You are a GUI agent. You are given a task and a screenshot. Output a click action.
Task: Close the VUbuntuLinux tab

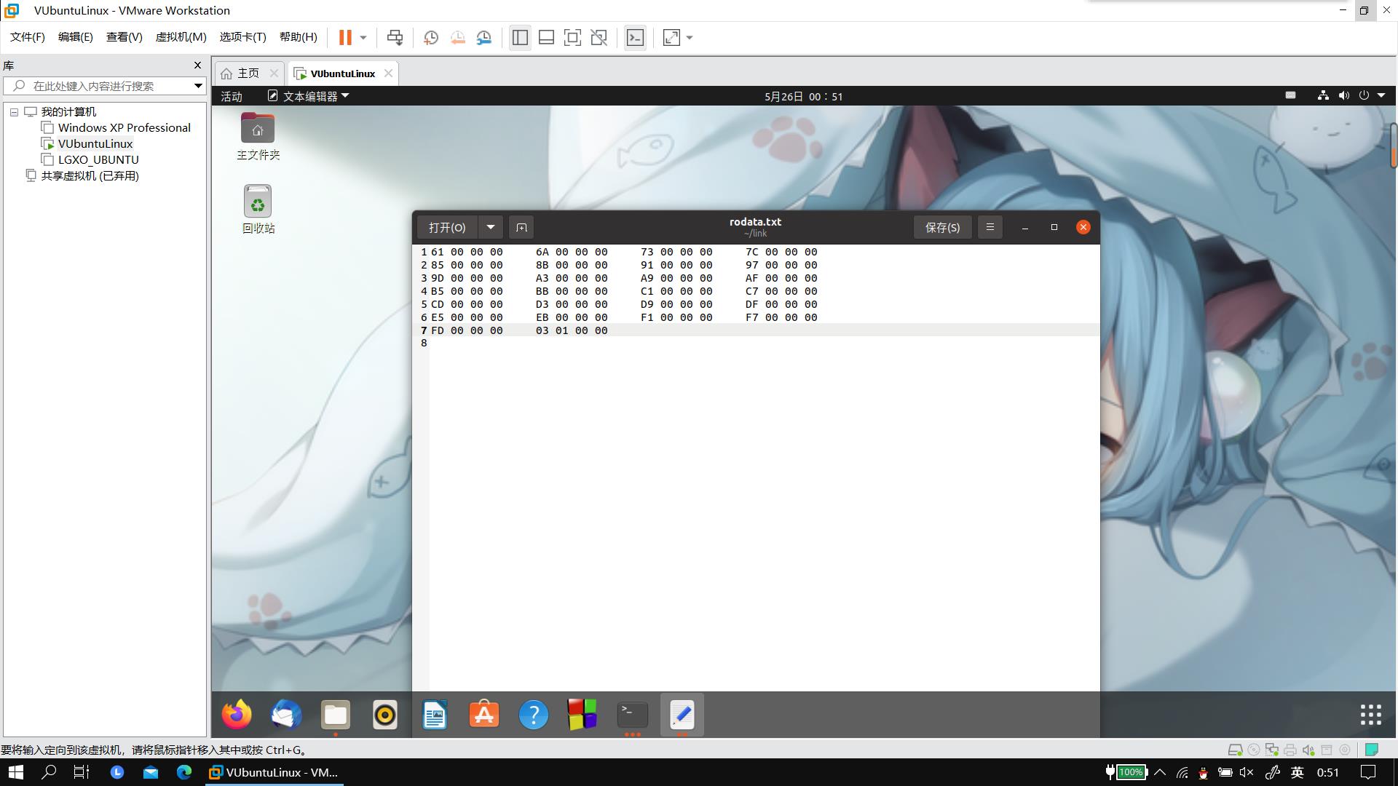[388, 73]
